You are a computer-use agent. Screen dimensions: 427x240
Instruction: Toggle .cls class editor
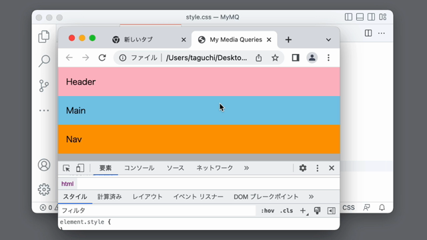286,211
